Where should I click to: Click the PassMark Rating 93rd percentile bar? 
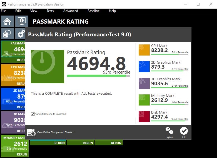pos(99,76)
